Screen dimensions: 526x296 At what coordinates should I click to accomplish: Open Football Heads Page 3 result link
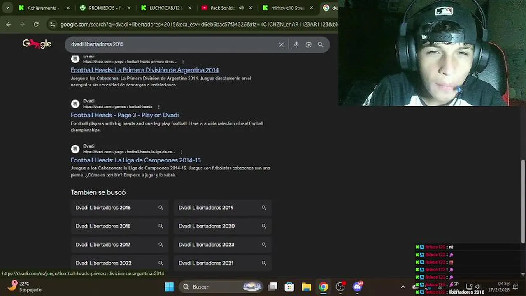(125, 115)
